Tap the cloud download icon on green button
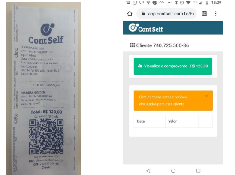Viewport: 235px width, 175px height. (x=140, y=66)
